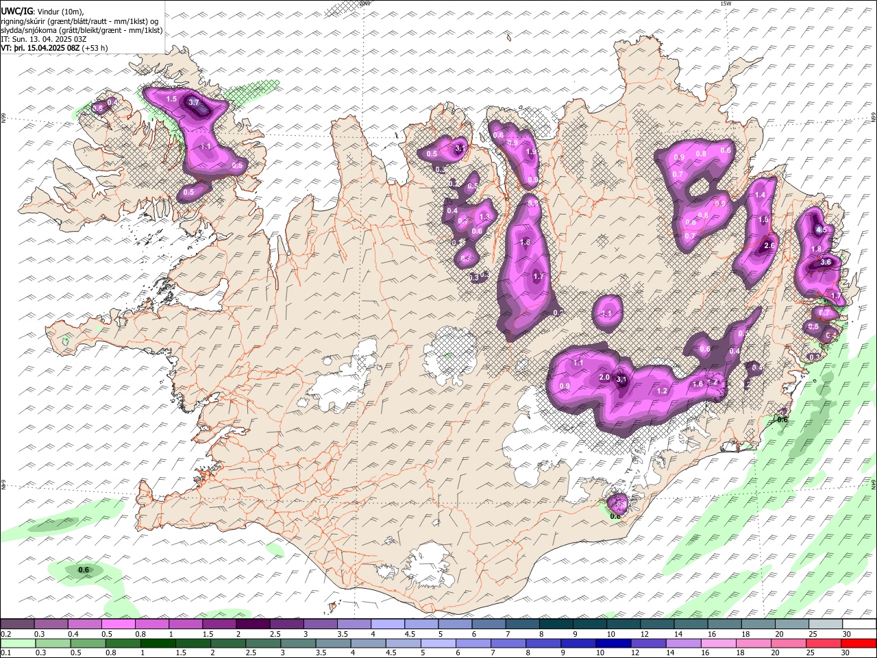The width and height of the screenshot is (877, 658).
Task: Click the 4.5 value label on the map
Action: [x=822, y=230]
